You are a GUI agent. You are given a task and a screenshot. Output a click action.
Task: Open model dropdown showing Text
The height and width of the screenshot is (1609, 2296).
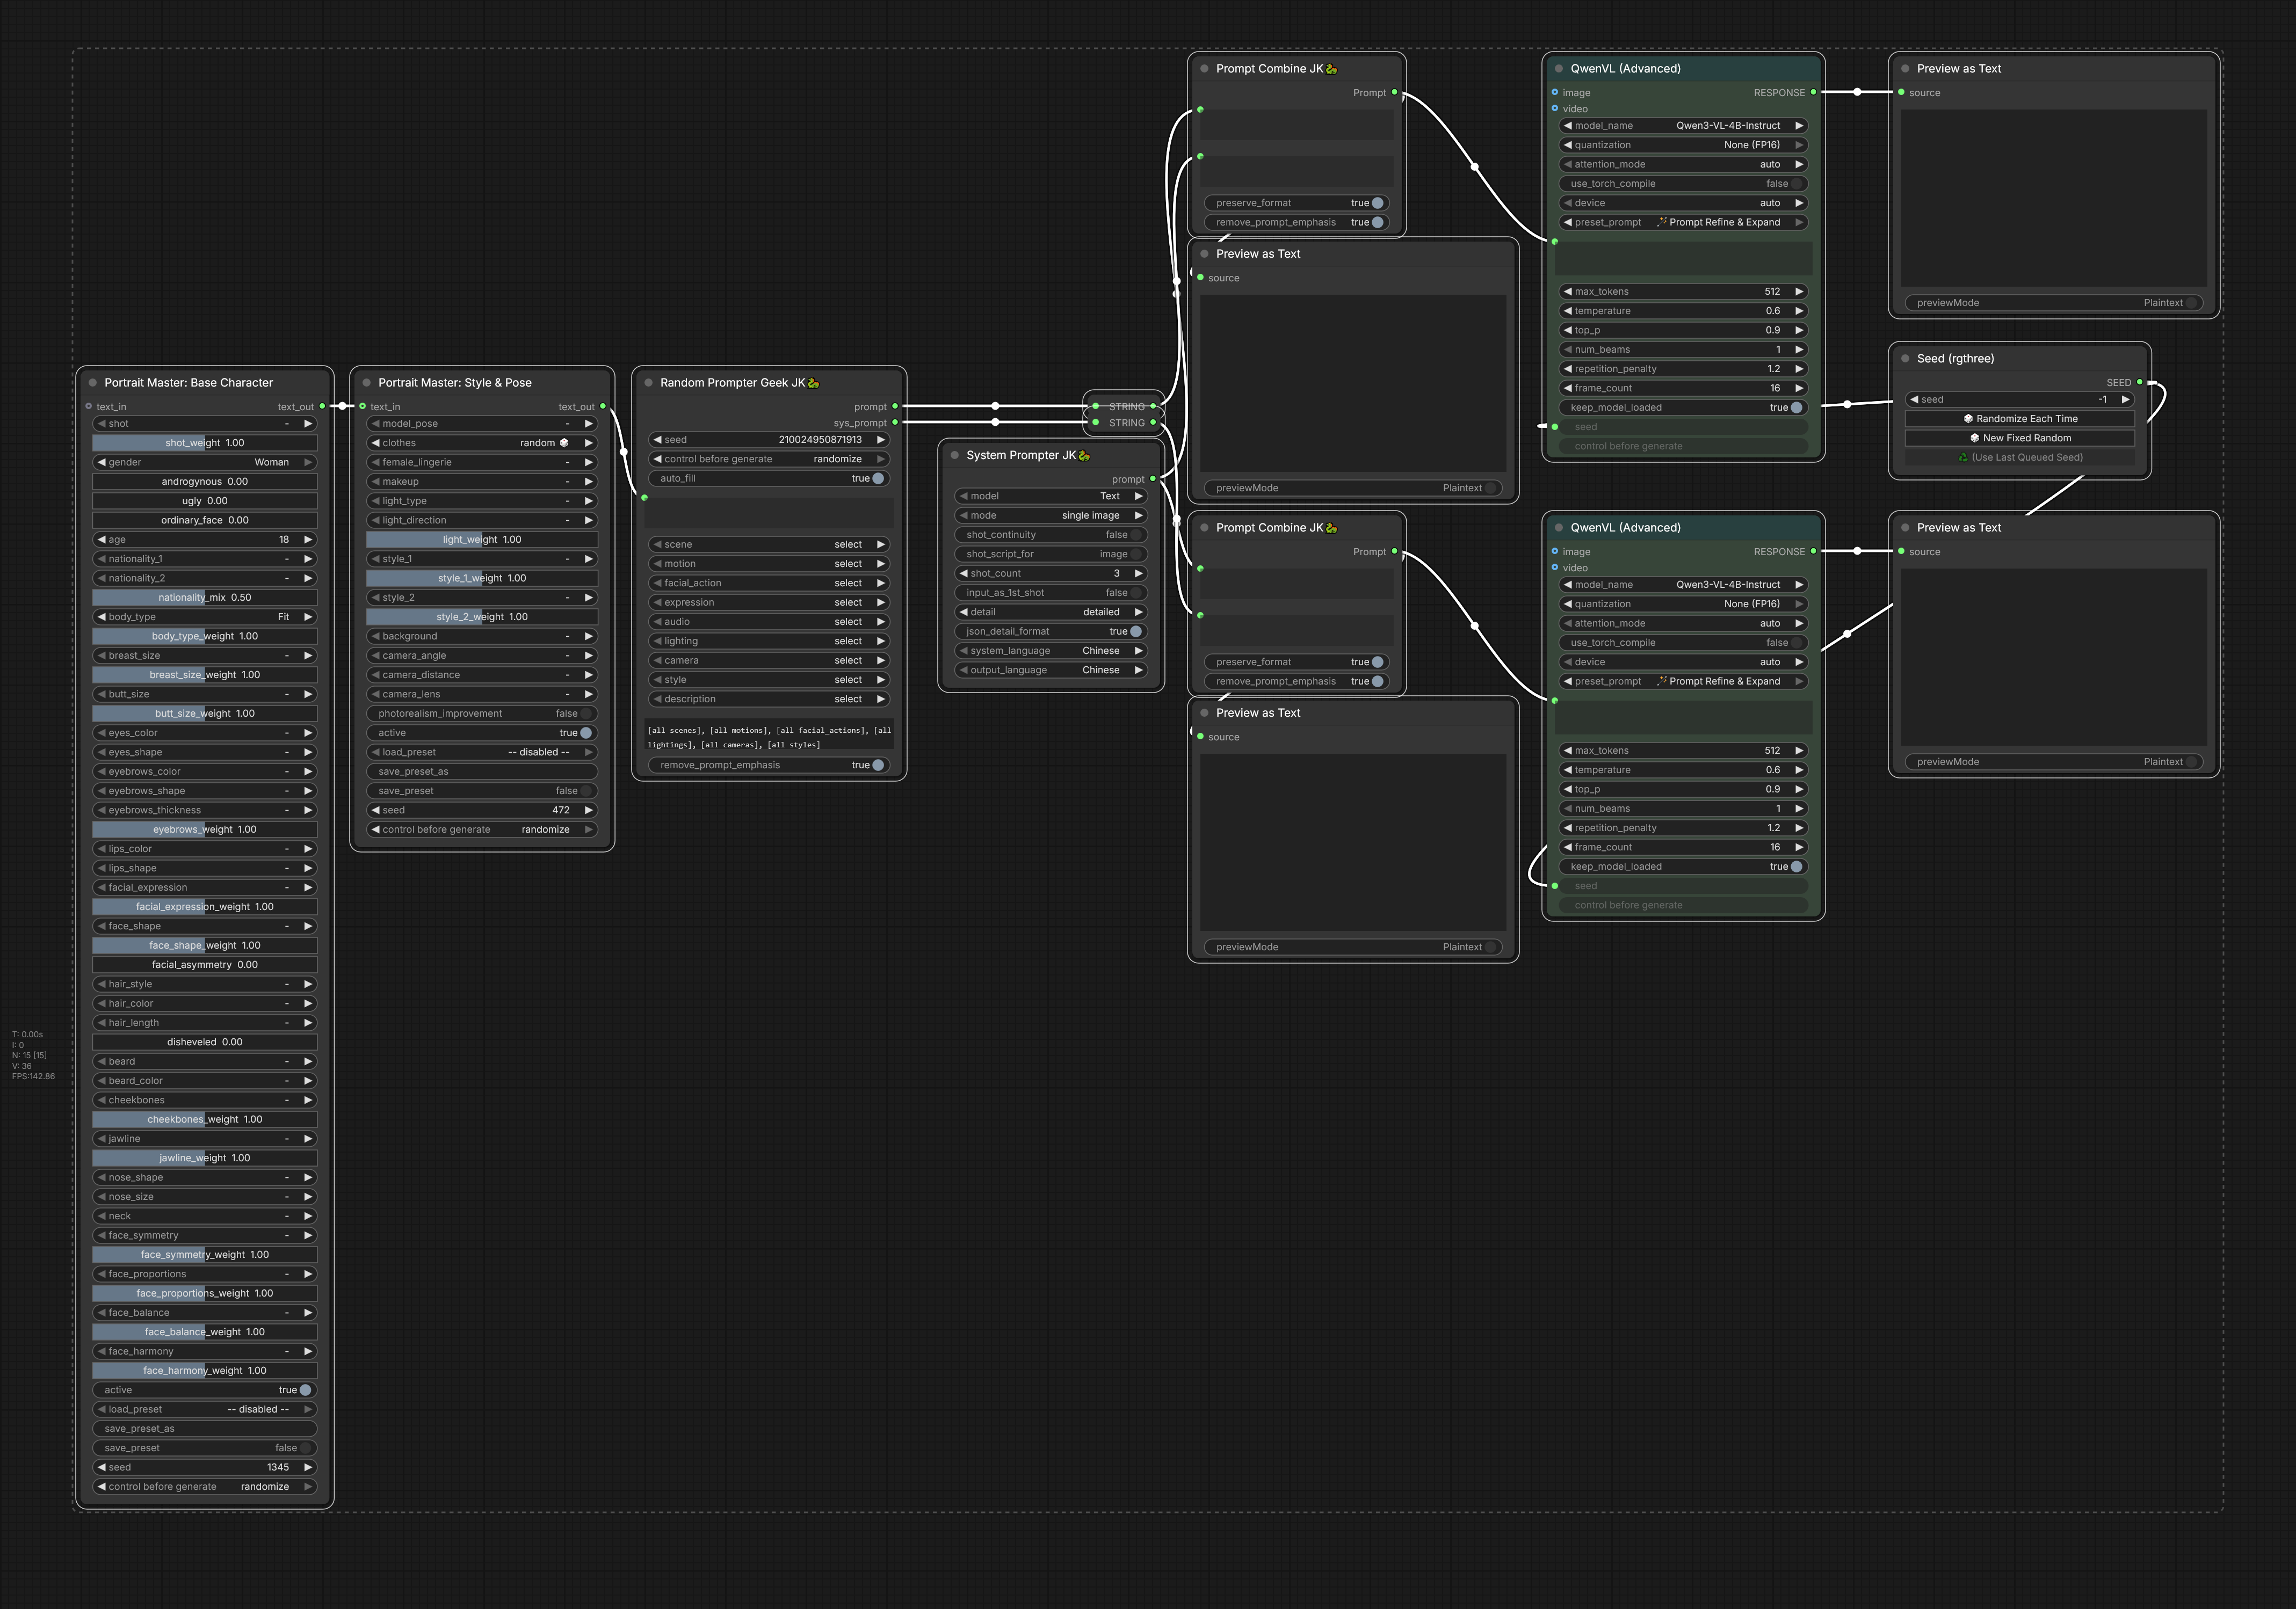coord(1051,496)
